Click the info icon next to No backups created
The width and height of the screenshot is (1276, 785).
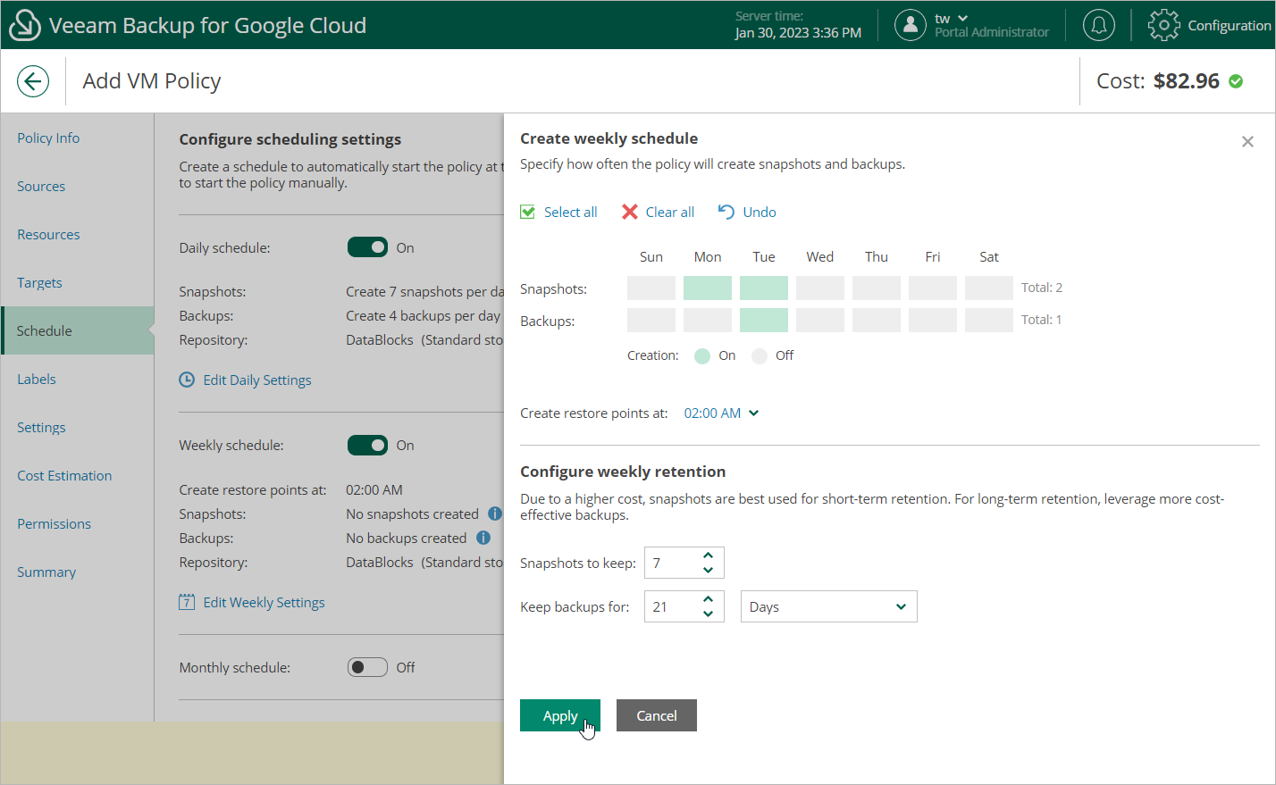(x=483, y=538)
